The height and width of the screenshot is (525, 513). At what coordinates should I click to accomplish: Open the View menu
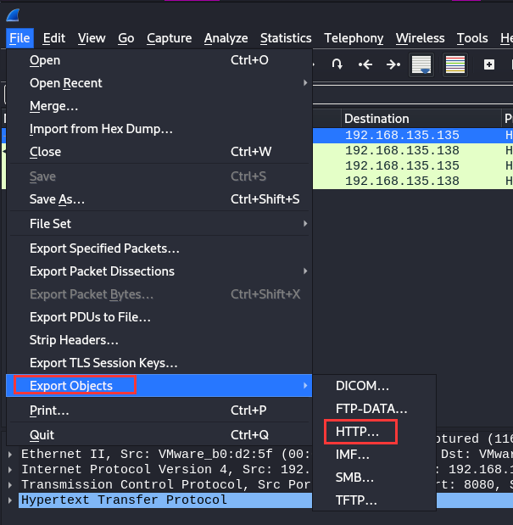point(92,38)
